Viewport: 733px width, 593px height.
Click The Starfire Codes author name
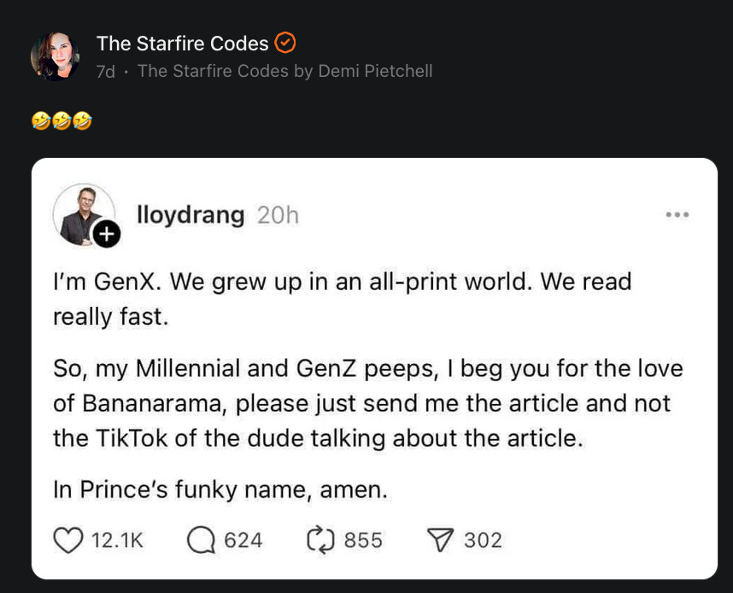click(182, 43)
